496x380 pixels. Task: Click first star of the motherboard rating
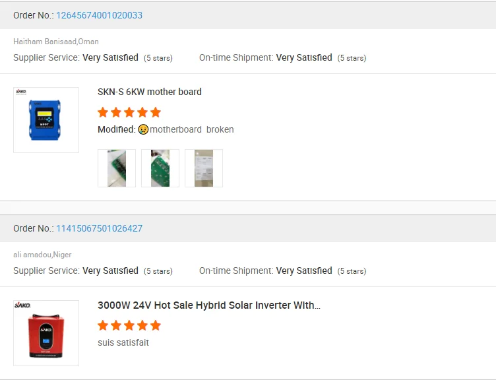103,112
